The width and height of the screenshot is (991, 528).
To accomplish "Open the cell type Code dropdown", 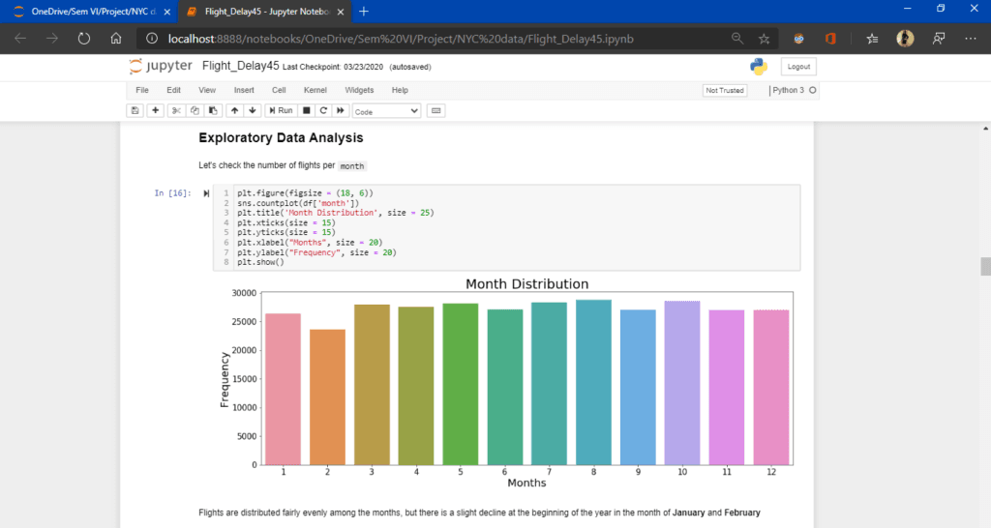I will click(386, 111).
